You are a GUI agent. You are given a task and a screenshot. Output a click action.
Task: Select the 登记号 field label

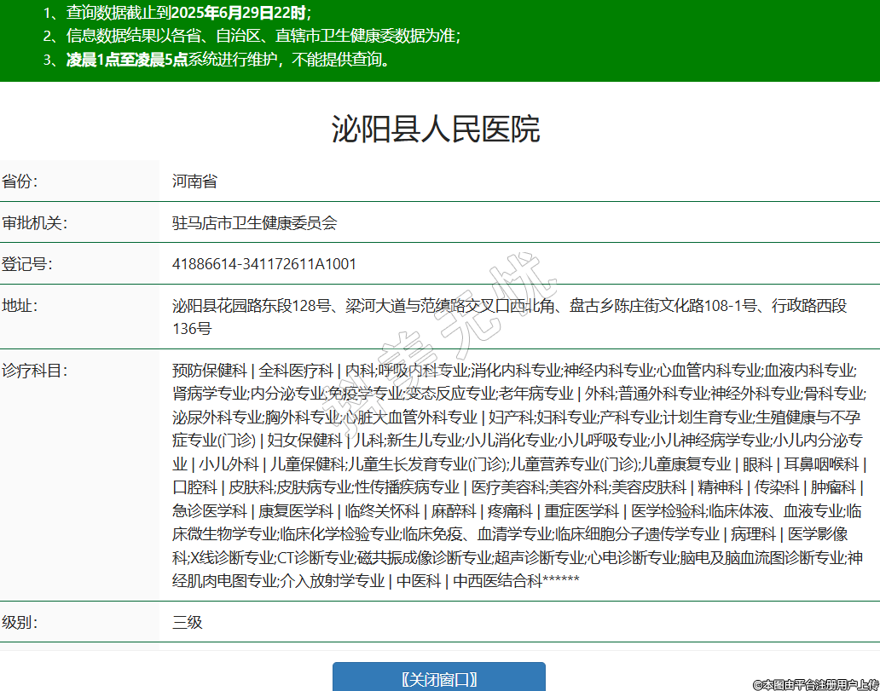click(x=27, y=264)
